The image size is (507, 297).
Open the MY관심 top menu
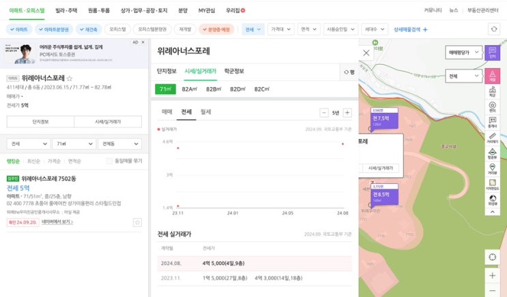pyautogui.click(x=207, y=10)
